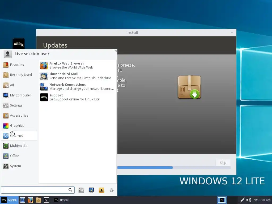Minimize the Install window
Screen dimensions: 272x204
click(232, 33)
